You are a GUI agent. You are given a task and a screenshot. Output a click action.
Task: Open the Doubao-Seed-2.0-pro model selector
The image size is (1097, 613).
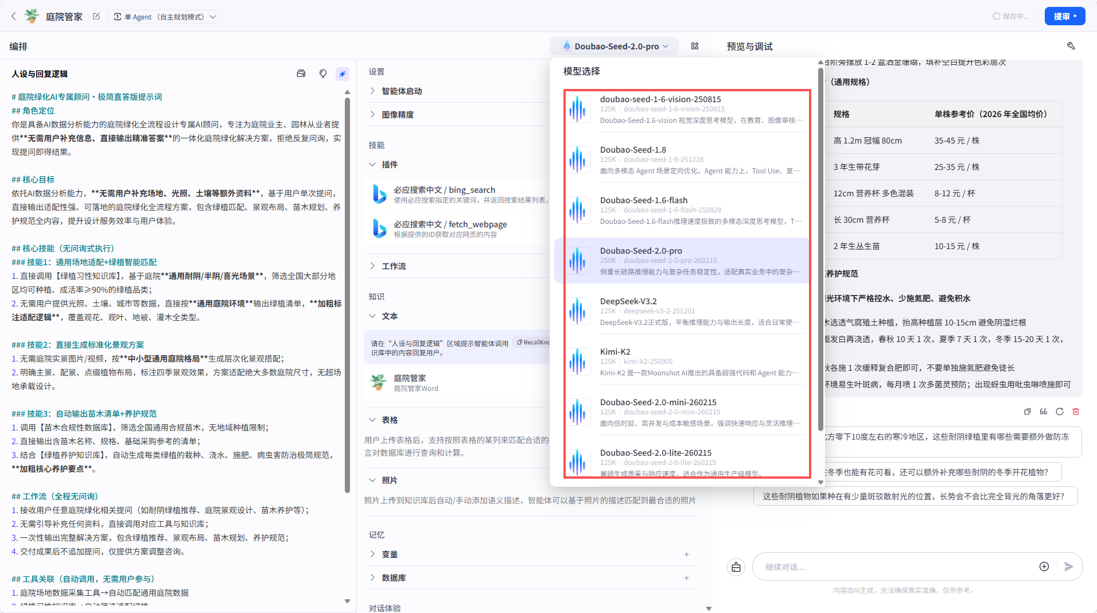pos(614,46)
